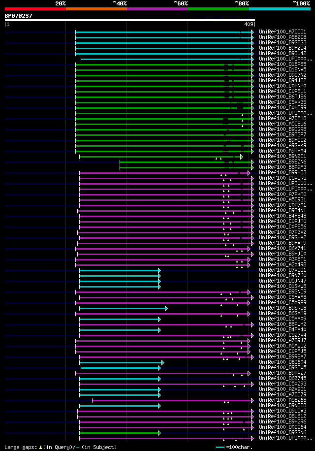The image size is (315, 451).
Task: Click the UniRef100_Q6K741 label
Action: [283, 249]
